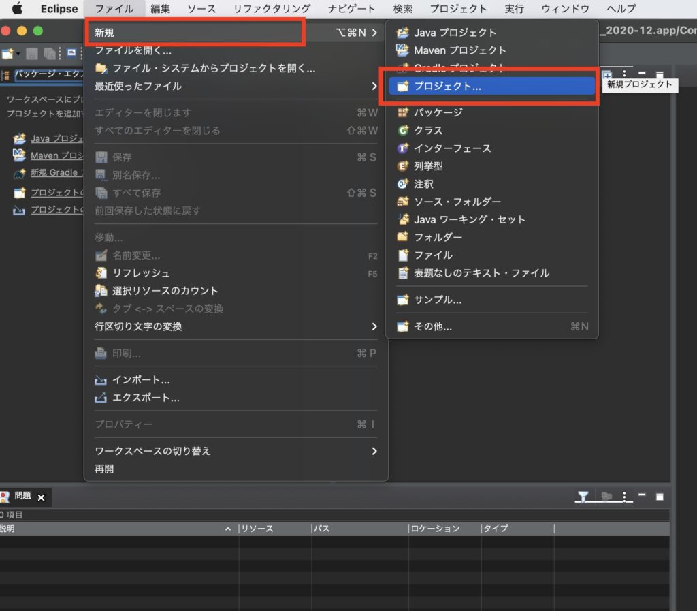
Task: Click the プロジェクト creation link beside the new-project icon
Action: click(x=57, y=193)
